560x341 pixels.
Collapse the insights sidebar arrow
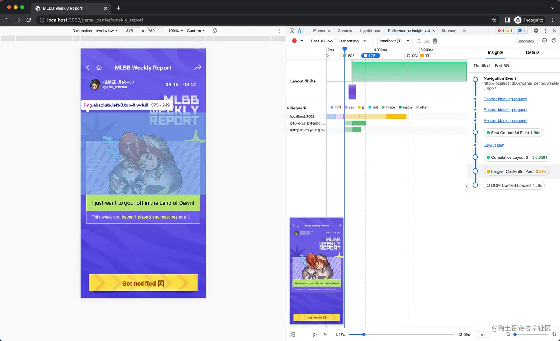click(467, 187)
